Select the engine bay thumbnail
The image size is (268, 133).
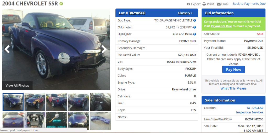click(x=35, y=120)
